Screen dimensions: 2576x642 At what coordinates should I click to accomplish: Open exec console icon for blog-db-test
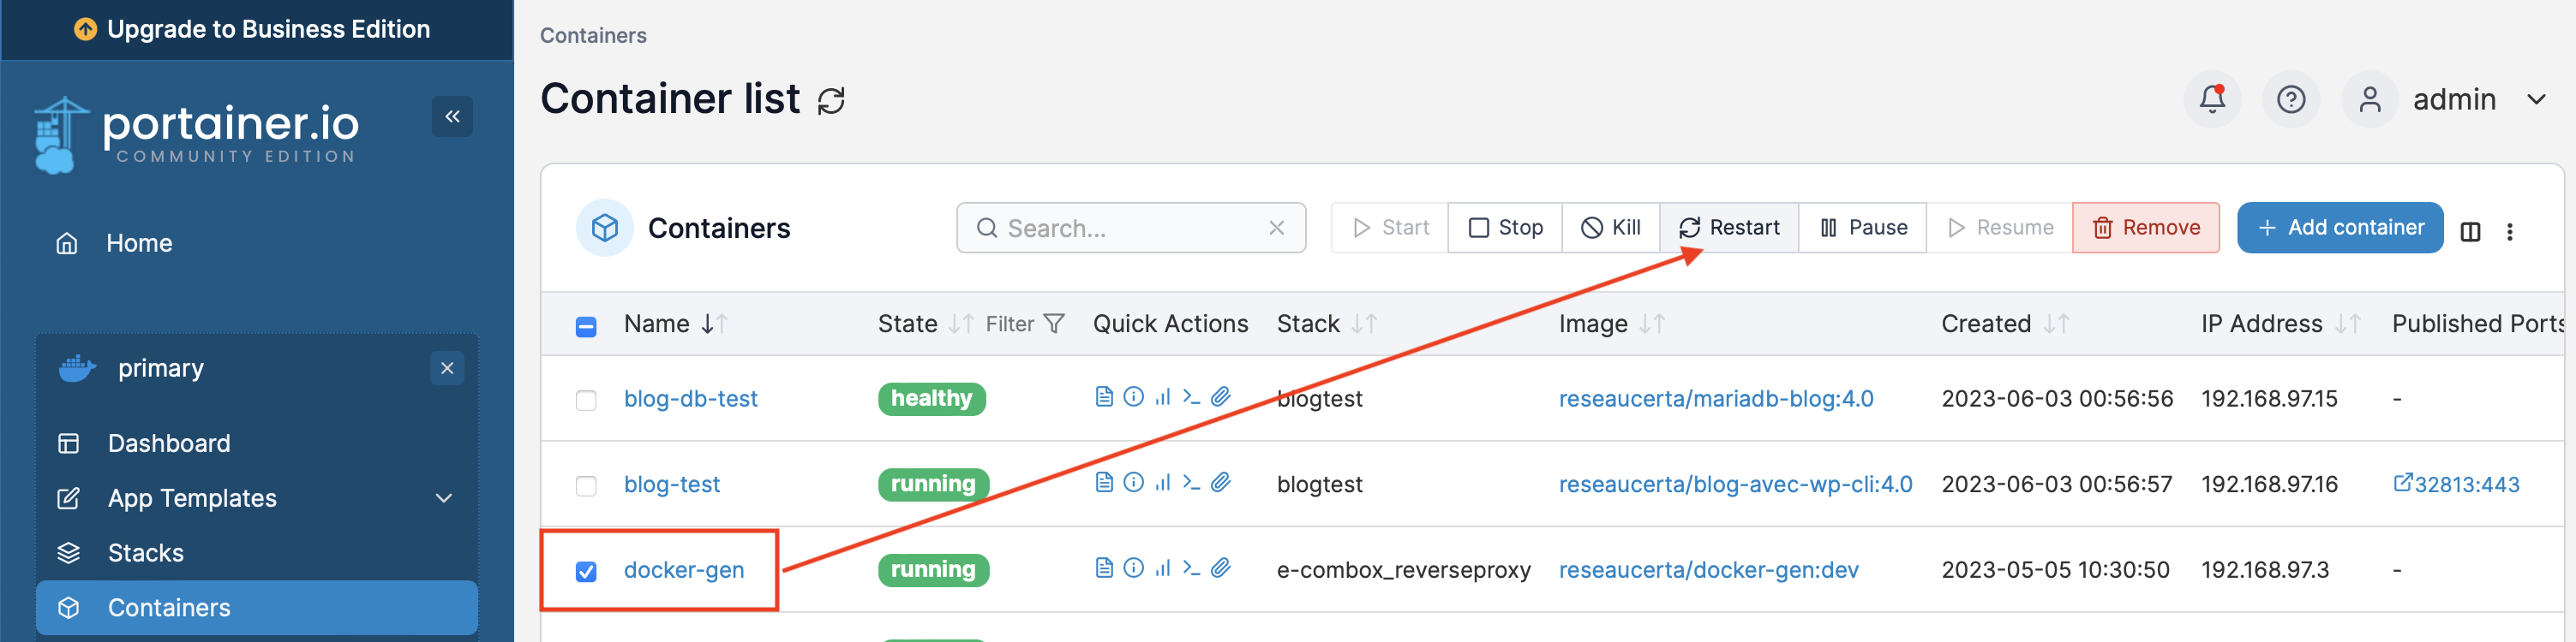1191,397
